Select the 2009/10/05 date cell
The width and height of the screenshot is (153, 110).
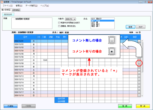pyautogui.click(x=22, y=54)
